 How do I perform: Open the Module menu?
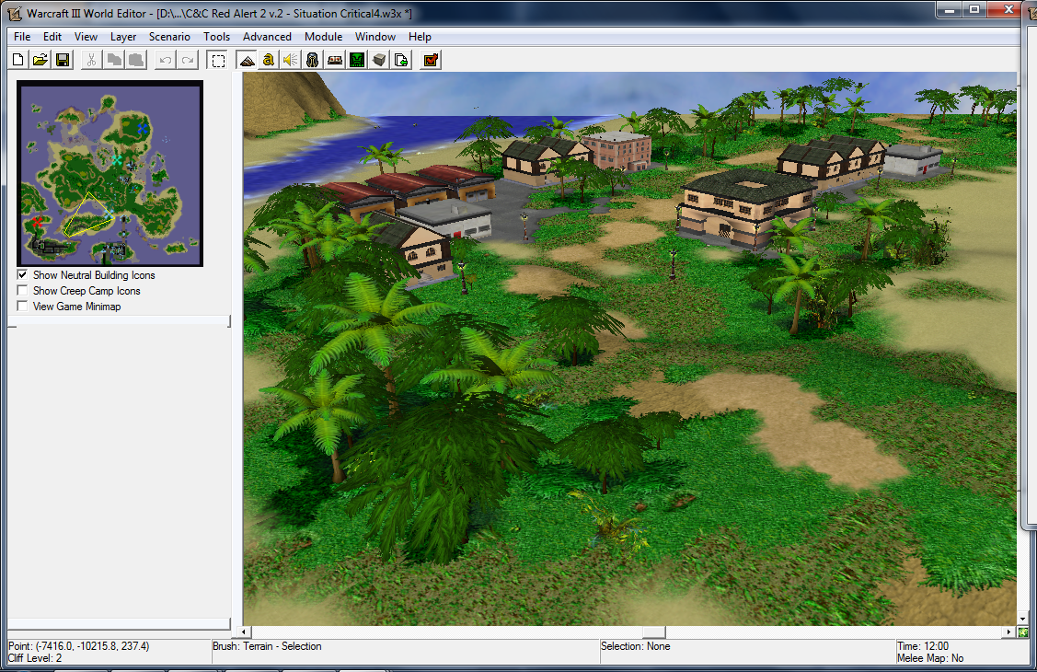[x=323, y=37]
